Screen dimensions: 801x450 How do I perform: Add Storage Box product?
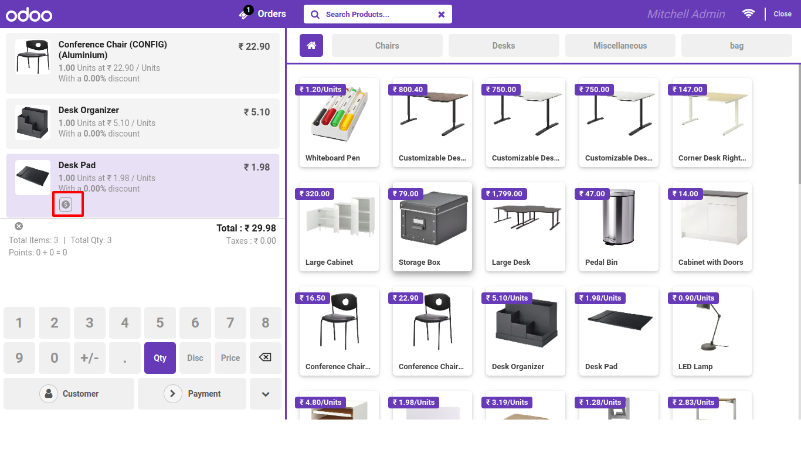432,227
